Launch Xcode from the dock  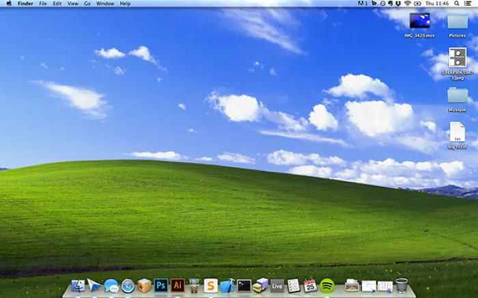(227, 286)
